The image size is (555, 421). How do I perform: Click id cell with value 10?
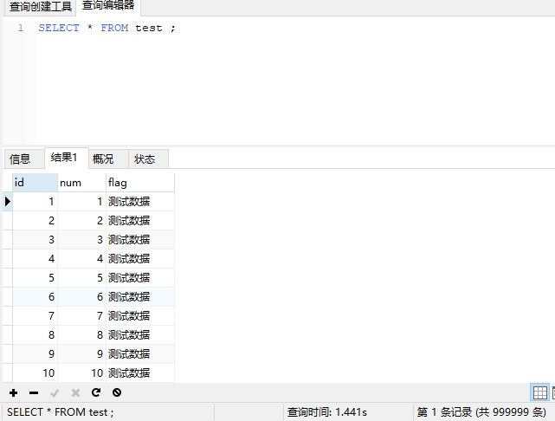(35, 373)
